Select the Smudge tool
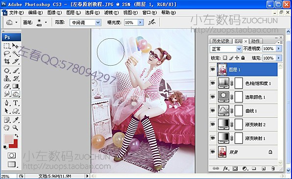292x179 pixels. (x=7, y=94)
